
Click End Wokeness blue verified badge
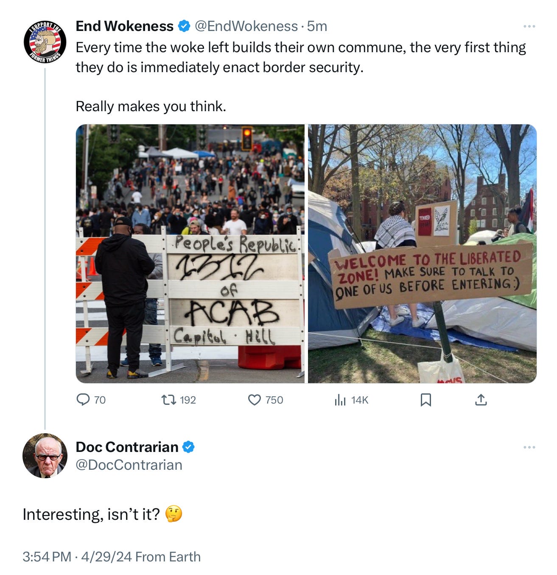[x=184, y=26]
